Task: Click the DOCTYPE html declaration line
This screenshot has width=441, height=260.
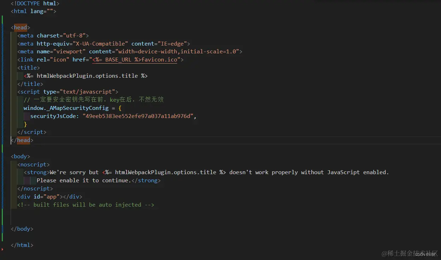Action: [x=35, y=3]
